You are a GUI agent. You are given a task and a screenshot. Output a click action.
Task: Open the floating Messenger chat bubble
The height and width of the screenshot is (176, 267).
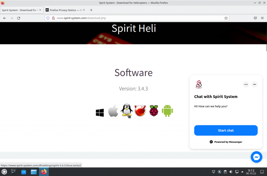256,157
